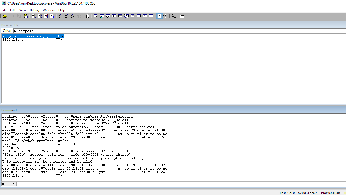Switch to Source mode off toggle
Image resolution: width=346 pixels, height=195 pixels.
tap(166, 16)
